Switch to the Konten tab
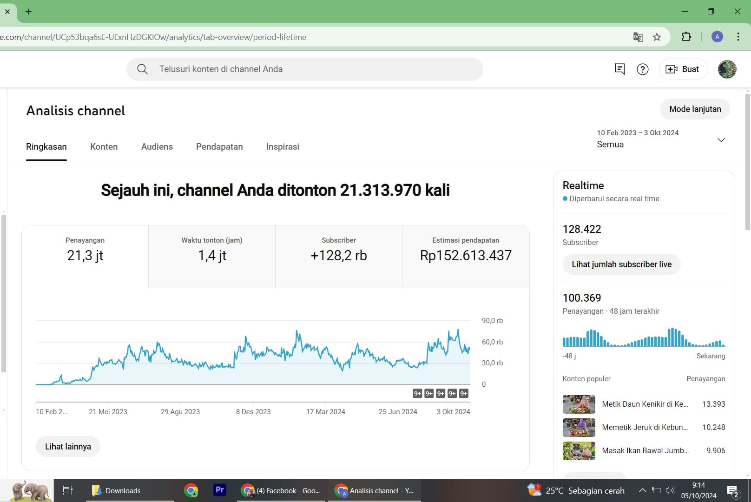The width and height of the screenshot is (751, 502). (104, 147)
